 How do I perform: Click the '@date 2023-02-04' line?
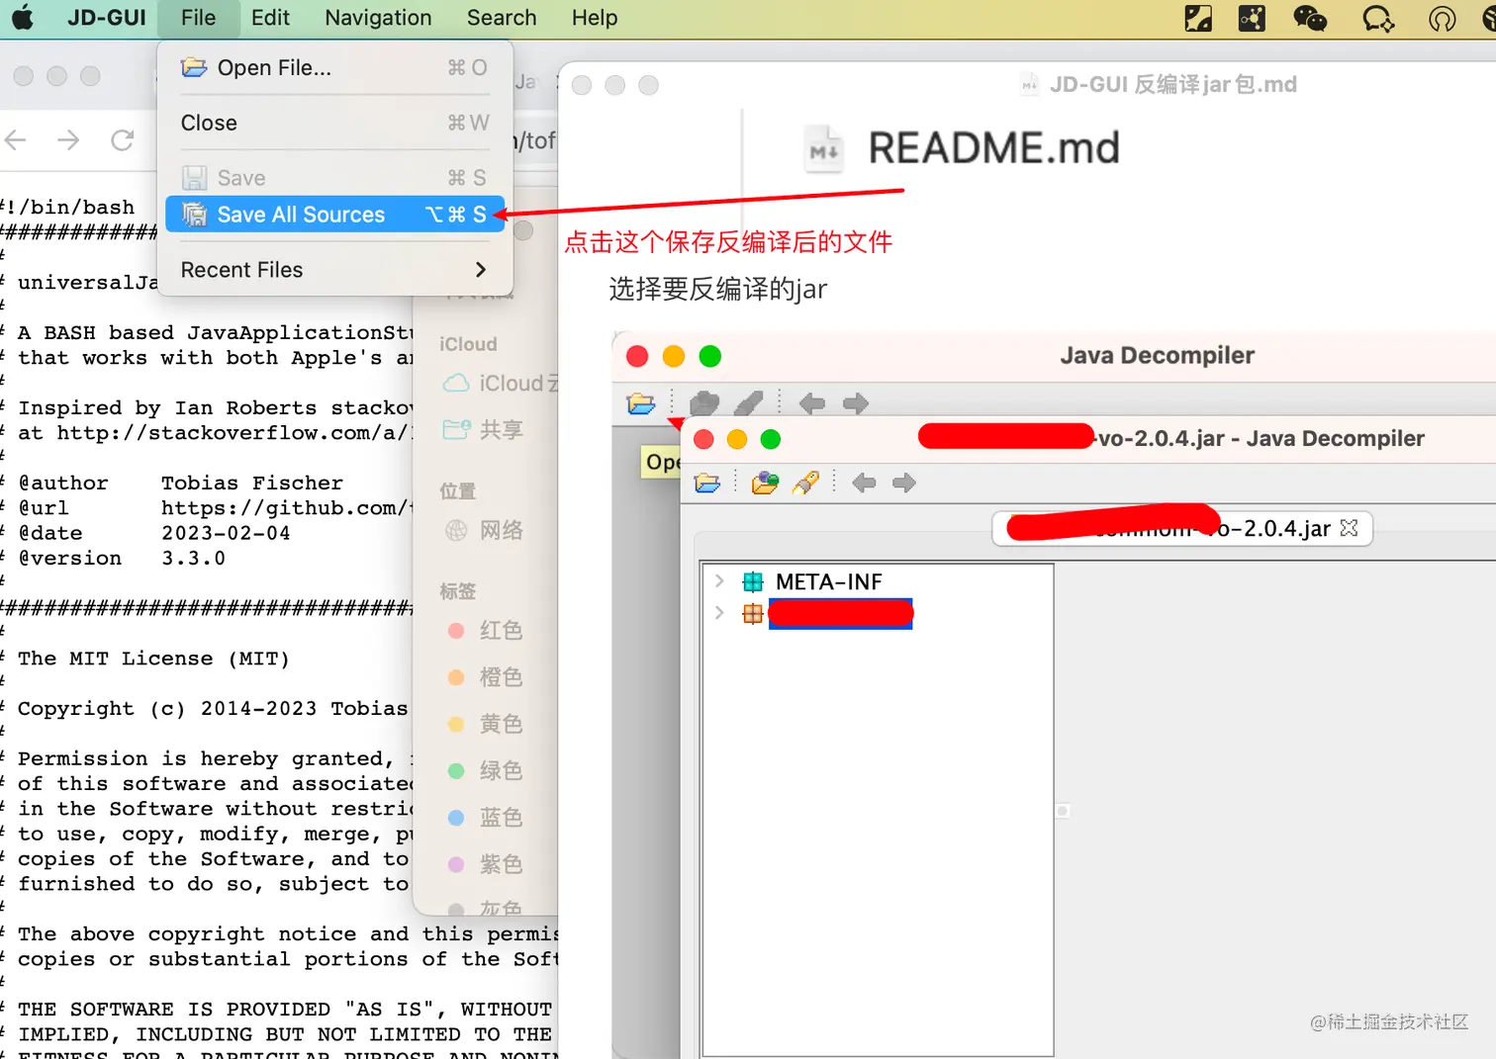(154, 533)
